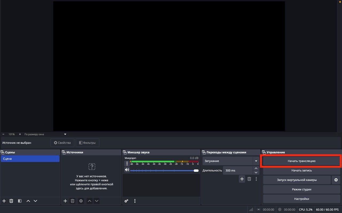The width and height of the screenshot is (342, 213).
Task: Open Микр/доп channel three-dot options
Action: point(127,163)
